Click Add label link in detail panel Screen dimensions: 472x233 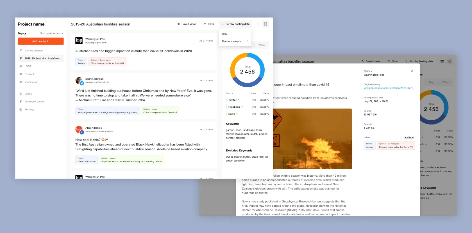tap(409, 138)
